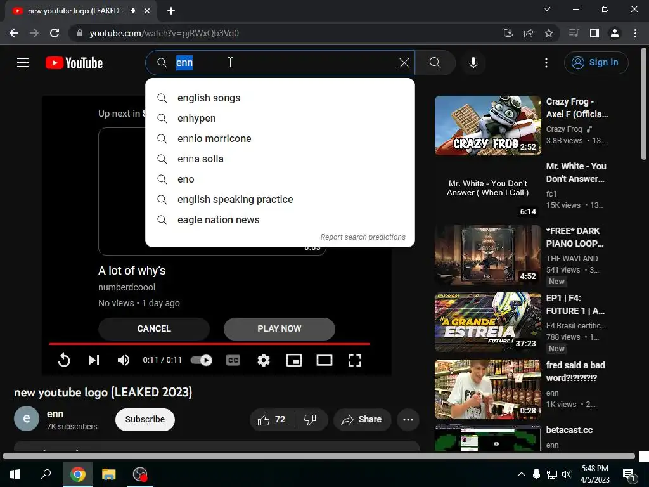Mute the video volume
Viewport: 649px width, 487px height.
coord(123,360)
